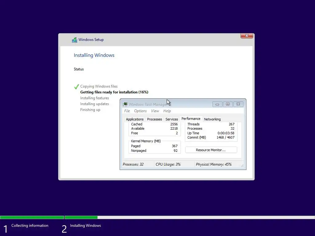The width and height of the screenshot is (315, 236).
Task: Minimize the Windows Task Manager window
Action: click(217, 104)
